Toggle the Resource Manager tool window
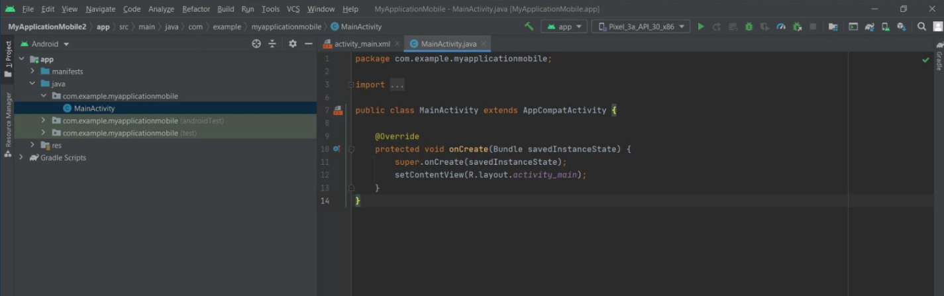The height and width of the screenshot is (296, 944). (8, 124)
